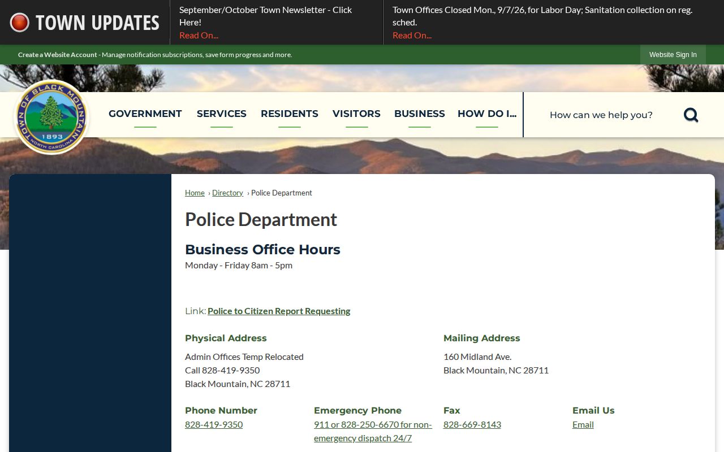Screen dimensions: 724x452
Task: Click the emergency phone 911 dispatch link
Action: 373,431
